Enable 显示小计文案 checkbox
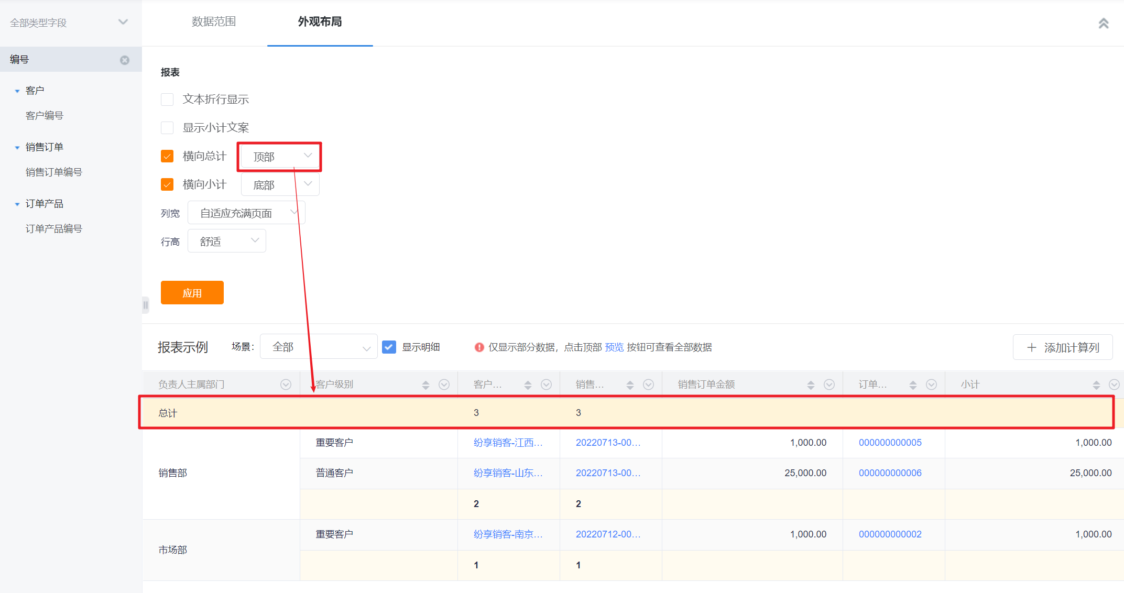This screenshot has width=1124, height=593. (167, 128)
